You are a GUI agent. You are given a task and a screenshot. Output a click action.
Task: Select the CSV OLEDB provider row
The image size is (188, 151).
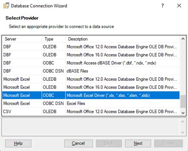91,112
